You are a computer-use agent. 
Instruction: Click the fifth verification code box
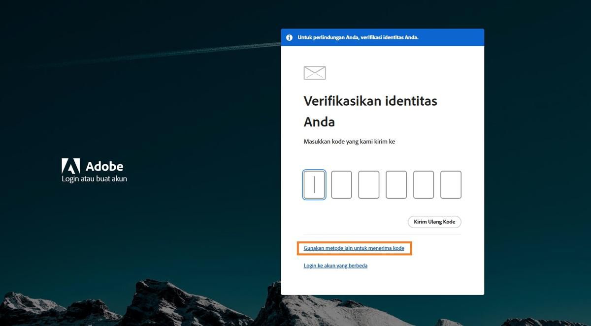point(423,184)
